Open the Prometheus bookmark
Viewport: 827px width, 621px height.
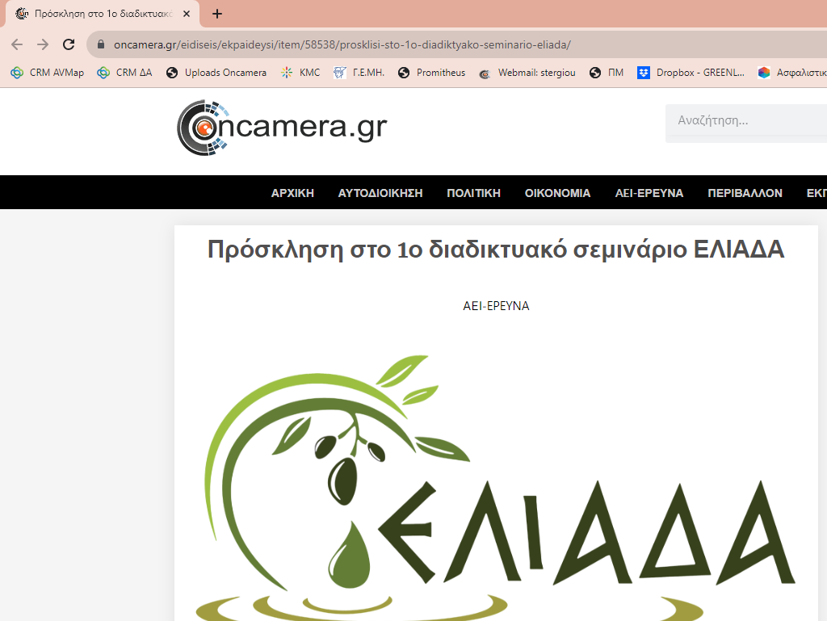coord(431,73)
